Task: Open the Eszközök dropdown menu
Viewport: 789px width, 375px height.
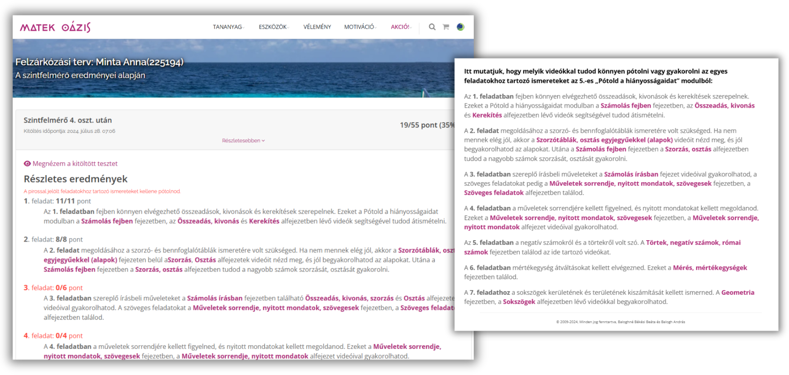Action: 274,27
